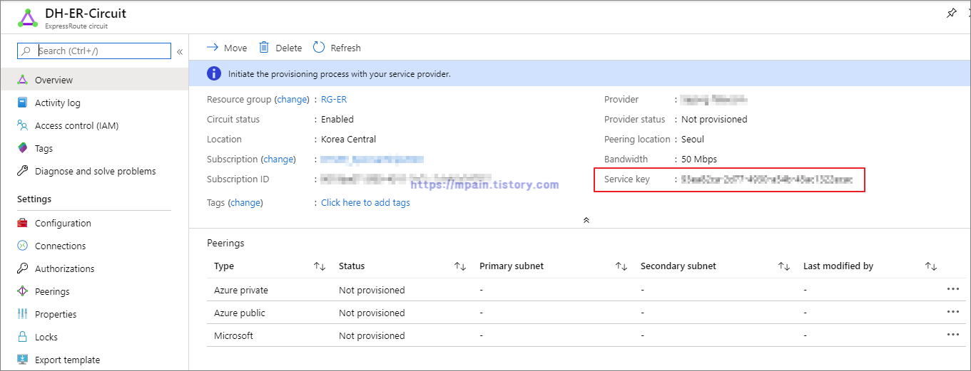The height and width of the screenshot is (371, 971).
Task: Click the 'Seoul' peering location value
Action: coord(693,140)
